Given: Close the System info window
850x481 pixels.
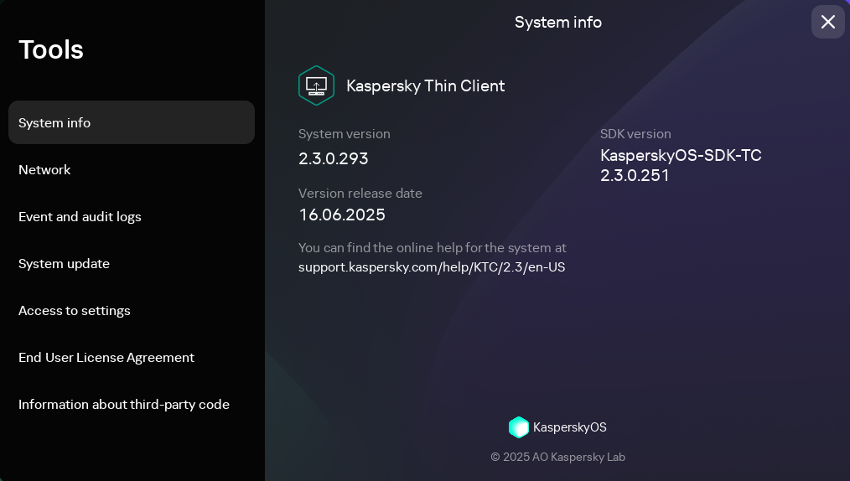Looking at the screenshot, I should (x=827, y=22).
